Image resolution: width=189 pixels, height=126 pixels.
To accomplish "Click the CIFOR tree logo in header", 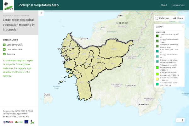I will (x=8, y=6).
